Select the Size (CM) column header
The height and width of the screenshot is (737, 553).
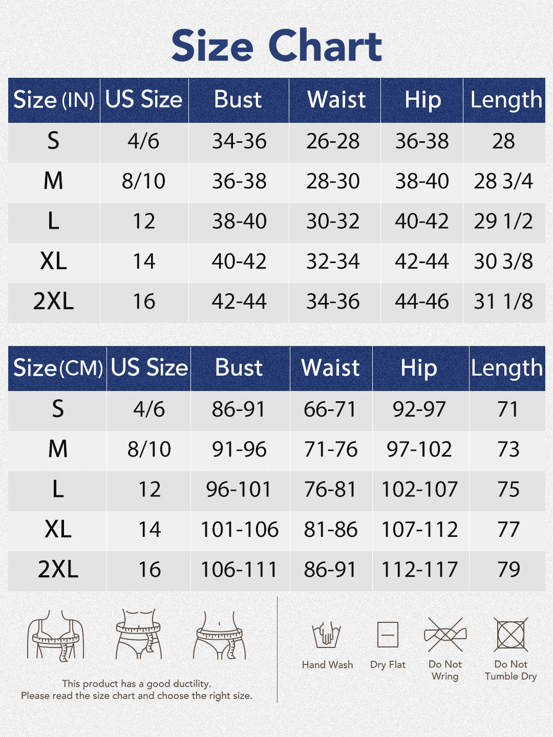57,368
